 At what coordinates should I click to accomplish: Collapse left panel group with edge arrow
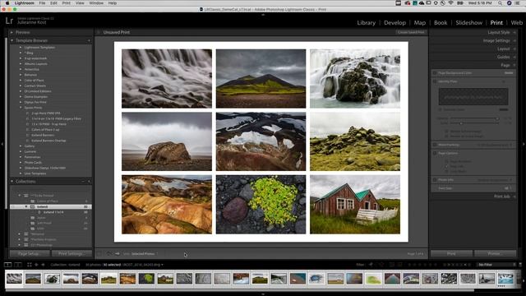coord(2,145)
